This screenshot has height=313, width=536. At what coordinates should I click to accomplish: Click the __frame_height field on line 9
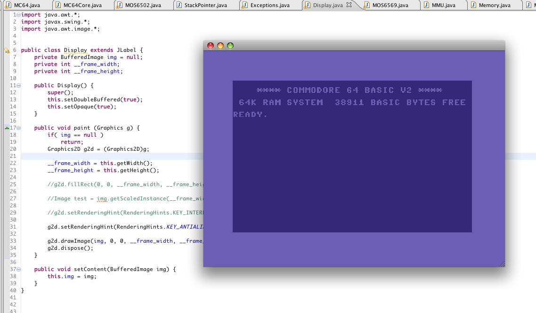point(97,71)
